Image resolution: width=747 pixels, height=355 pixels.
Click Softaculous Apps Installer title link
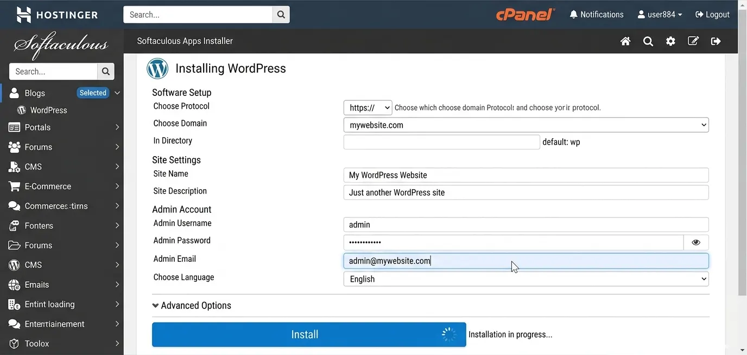pos(185,41)
